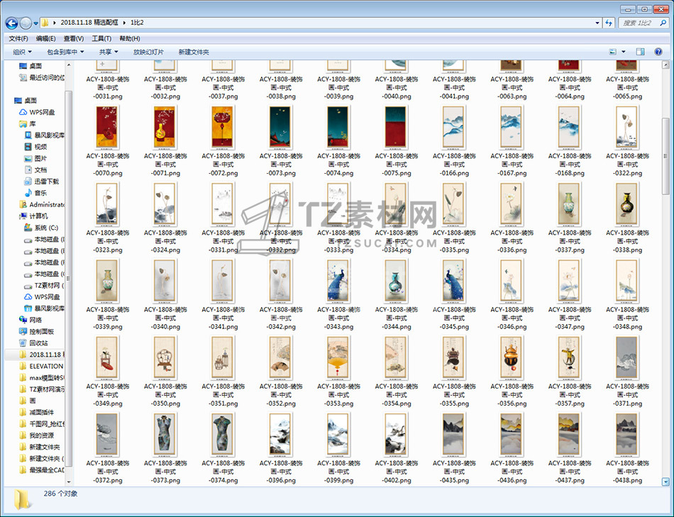Select peacock thumbnail -0343.png

tap(338, 281)
